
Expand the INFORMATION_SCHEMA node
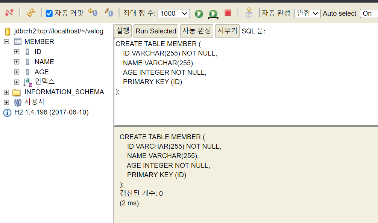click(x=6, y=92)
